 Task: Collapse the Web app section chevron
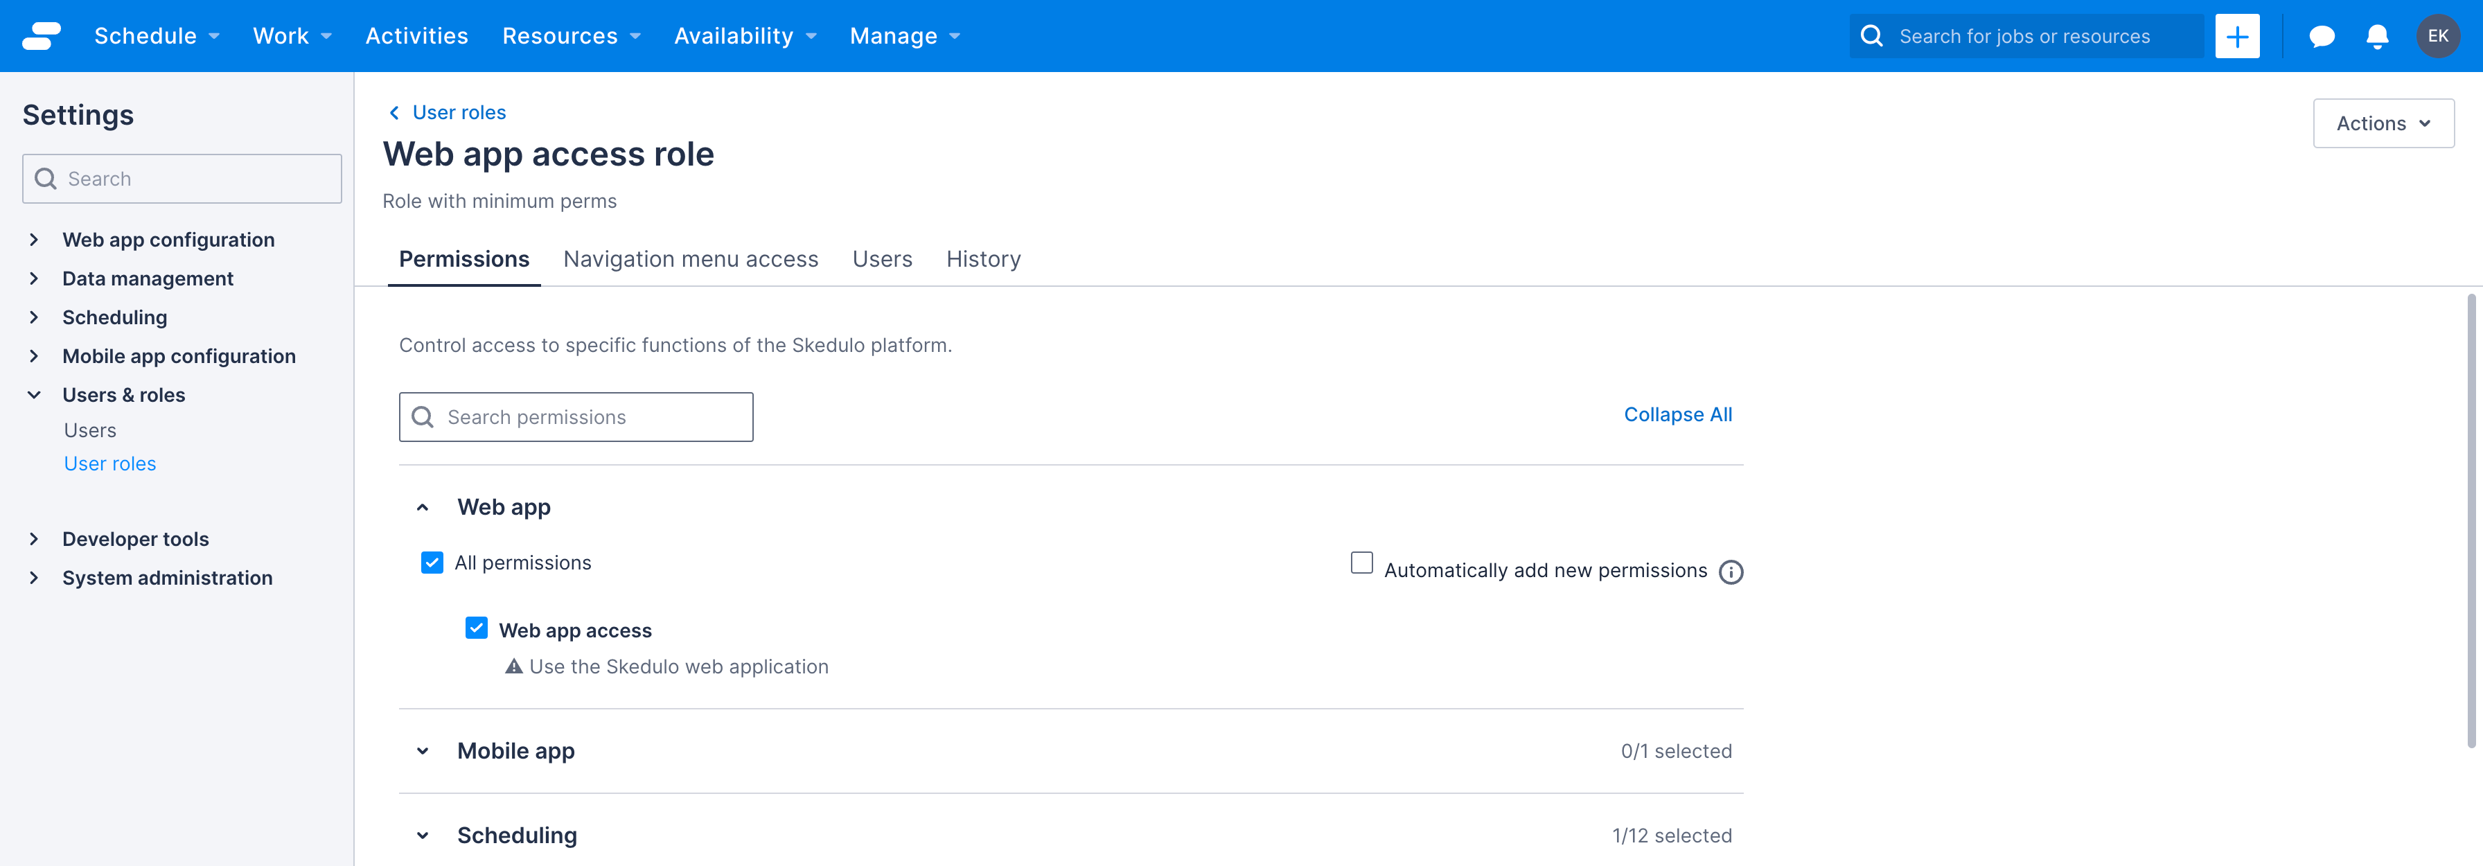[x=422, y=506]
